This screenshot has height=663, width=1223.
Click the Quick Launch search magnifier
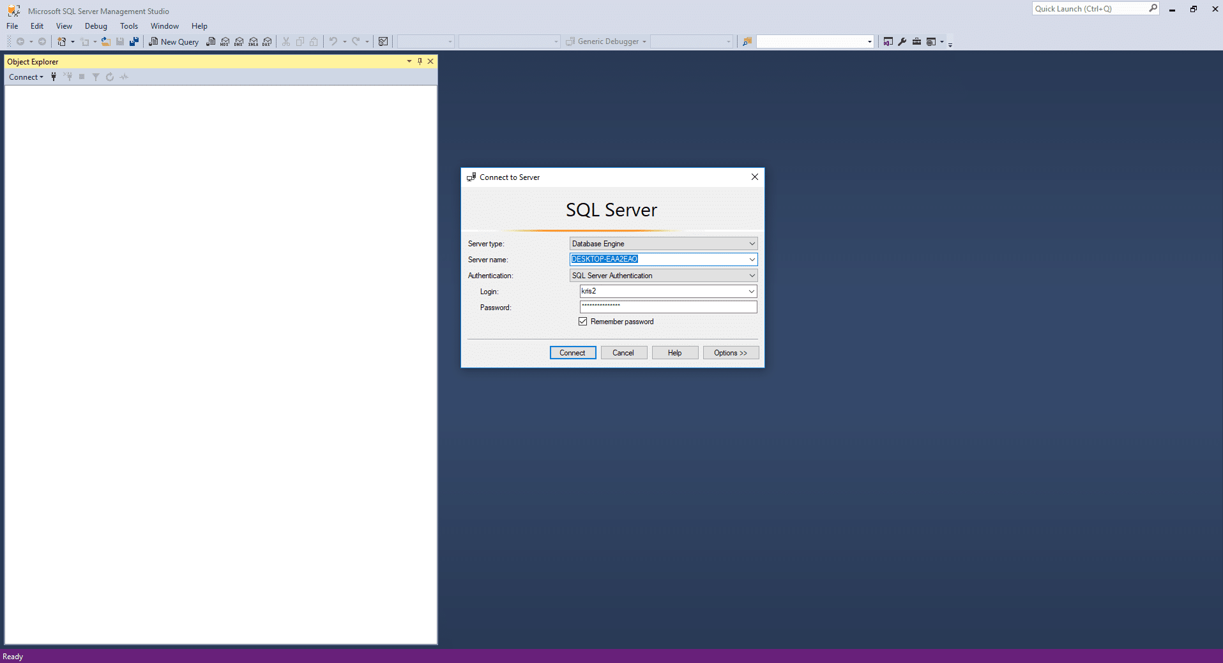(x=1153, y=8)
